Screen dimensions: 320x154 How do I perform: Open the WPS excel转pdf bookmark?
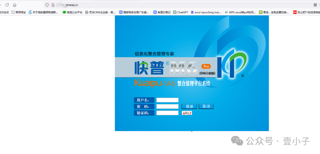pyautogui.click(x=240, y=12)
